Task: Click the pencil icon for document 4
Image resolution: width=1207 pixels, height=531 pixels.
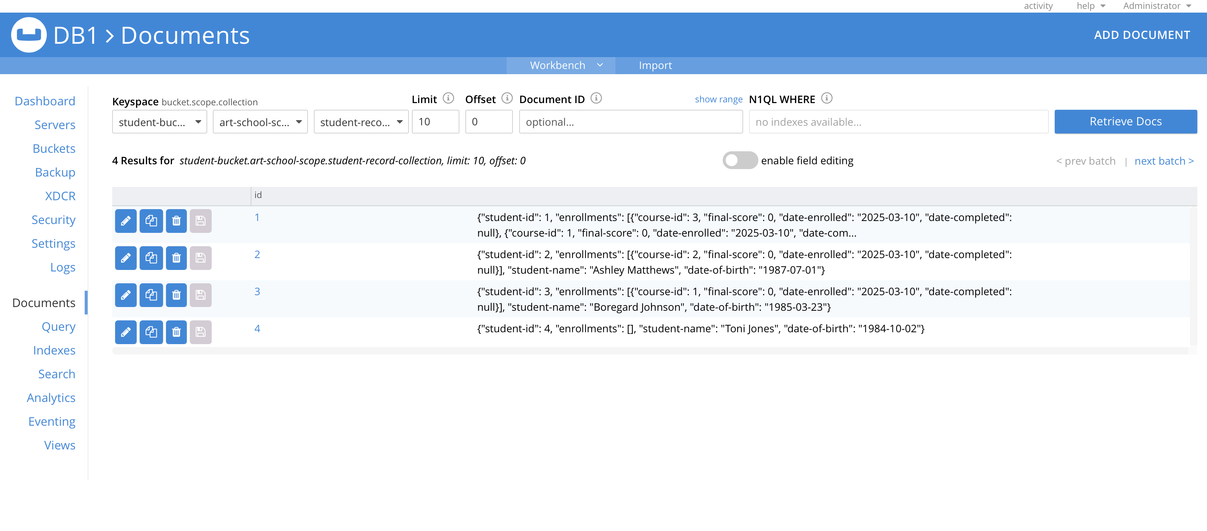Action: (125, 332)
